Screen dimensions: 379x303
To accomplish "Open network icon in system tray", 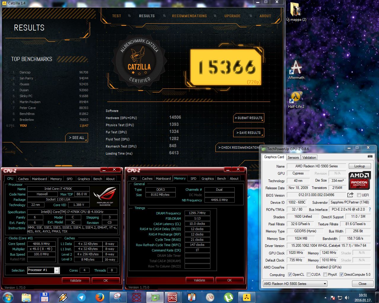I will [x=340, y=297].
